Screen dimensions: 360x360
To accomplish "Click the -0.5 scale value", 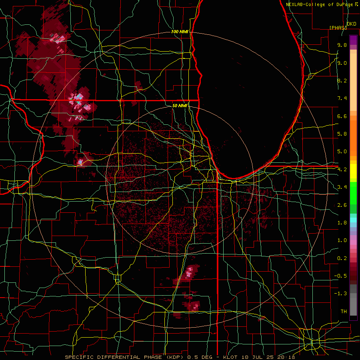I will [x=340, y=276].
